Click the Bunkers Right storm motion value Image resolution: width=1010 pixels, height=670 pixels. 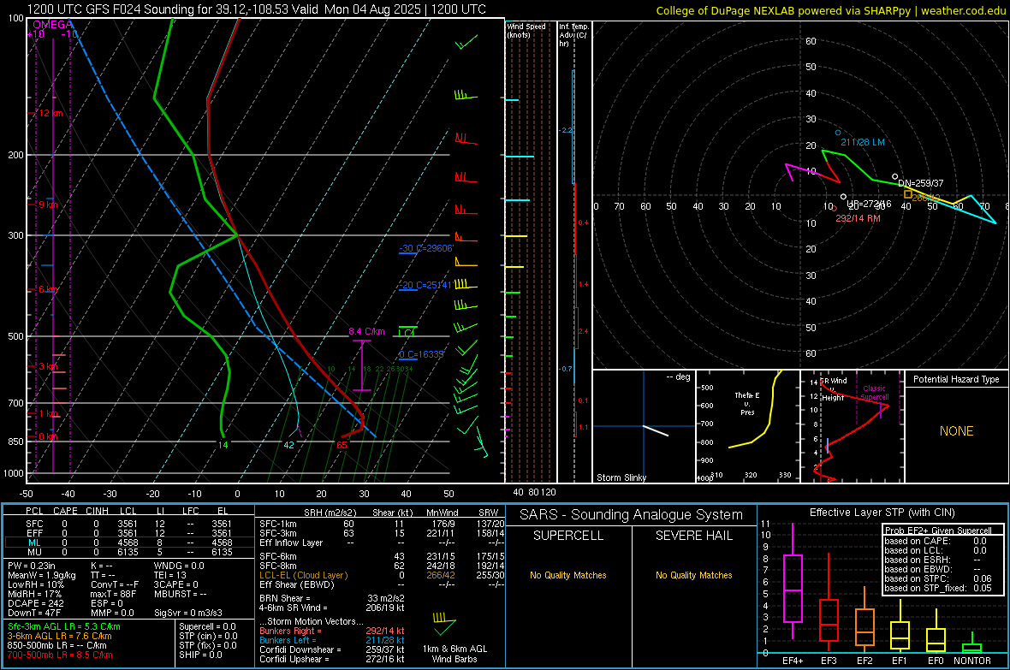click(385, 631)
